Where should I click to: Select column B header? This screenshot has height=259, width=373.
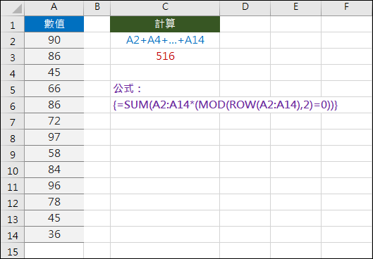(97, 7)
